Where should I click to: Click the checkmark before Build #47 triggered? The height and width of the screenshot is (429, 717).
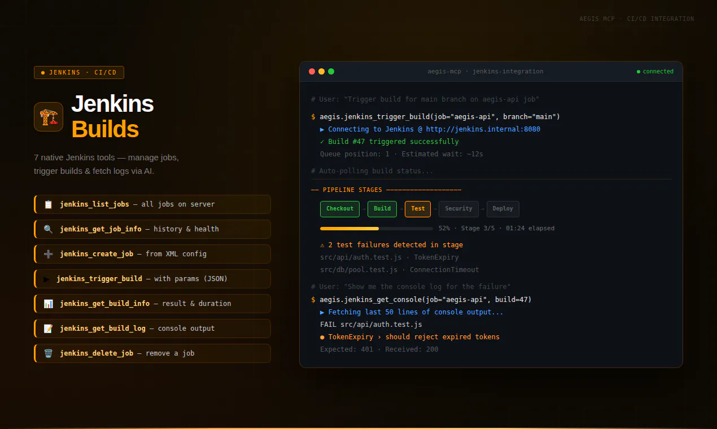tap(322, 142)
